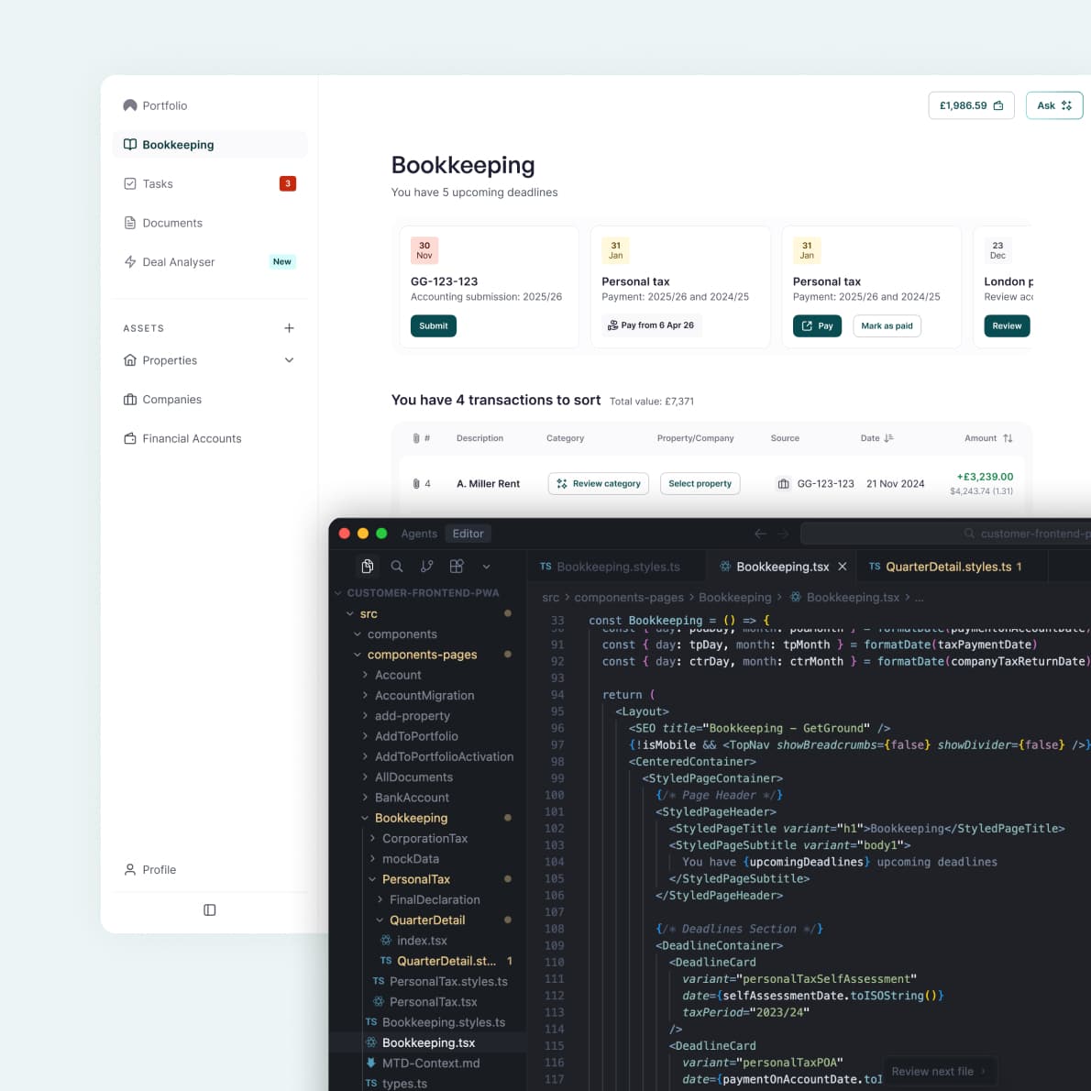This screenshot has height=1091, width=1091.
Task: Switch to Agents mode
Action: click(419, 534)
